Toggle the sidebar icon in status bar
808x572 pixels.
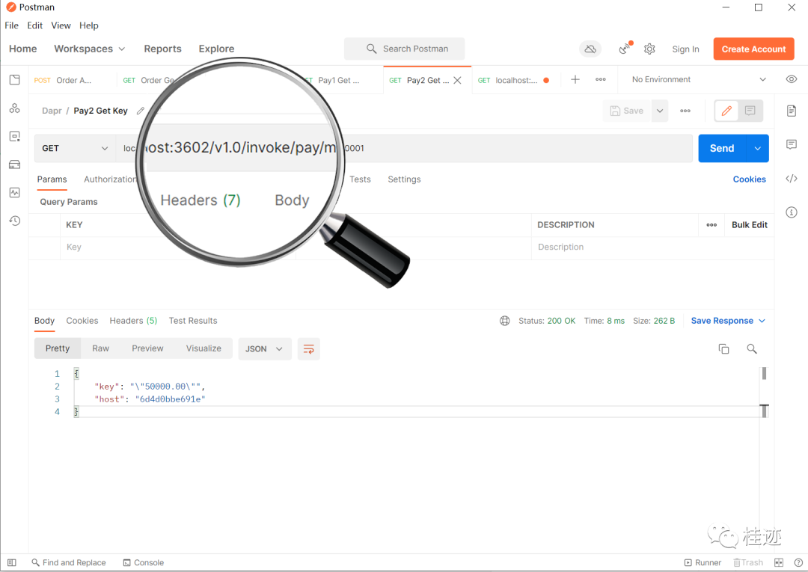(12, 563)
